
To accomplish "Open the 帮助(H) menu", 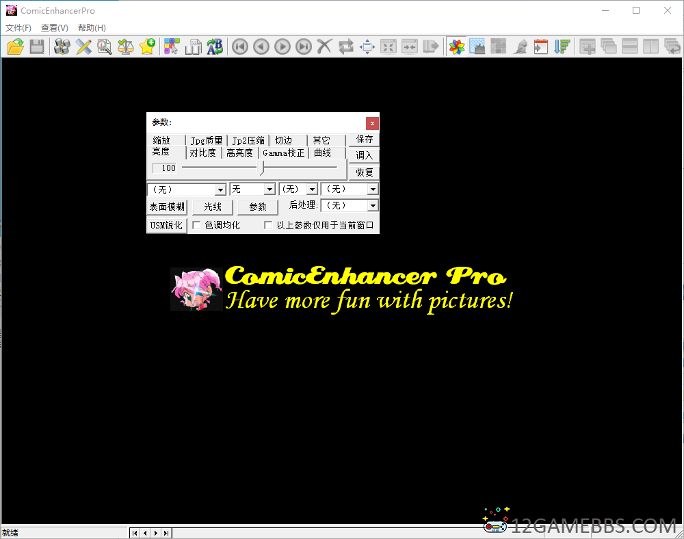I will pyautogui.click(x=92, y=28).
